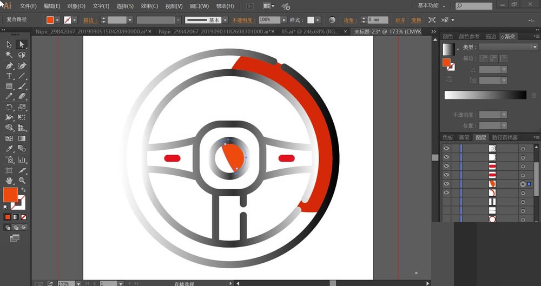Select the Column Graph tool
The width and height of the screenshot is (541, 286).
[x=22, y=159]
